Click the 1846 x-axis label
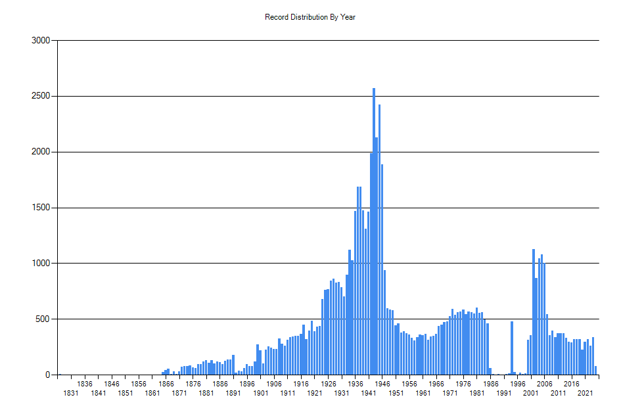This screenshot has height=414, width=621. 112,384
